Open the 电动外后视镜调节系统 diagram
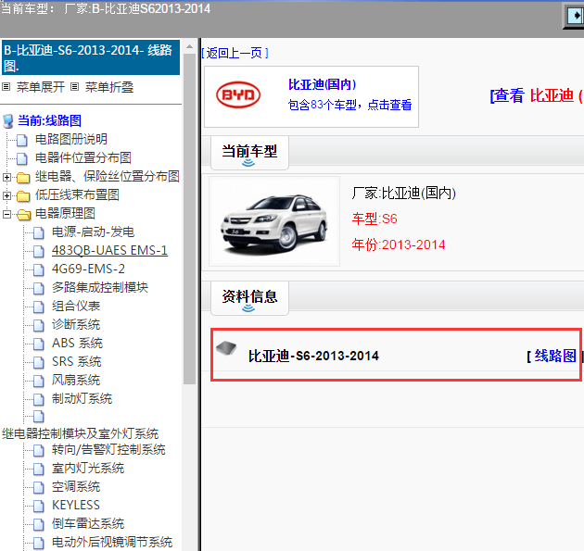This screenshot has height=551, width=584. click(x=112, y=543)
